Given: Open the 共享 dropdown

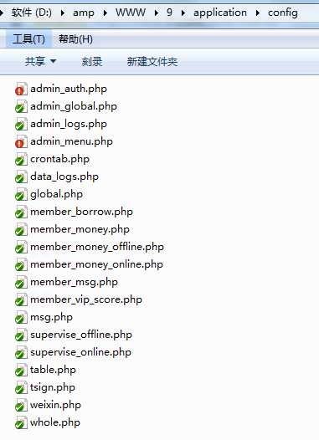Looking at the screenshot, I should (x=40, y=61).
